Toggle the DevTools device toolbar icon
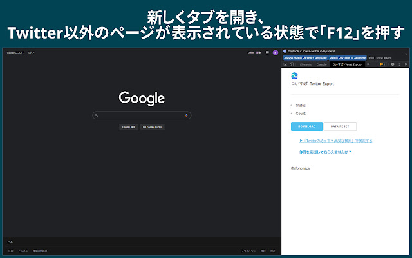 292,64
